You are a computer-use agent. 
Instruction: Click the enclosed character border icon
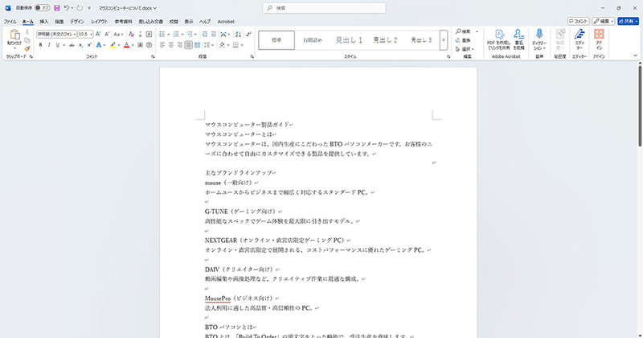(x=149, y=34)
